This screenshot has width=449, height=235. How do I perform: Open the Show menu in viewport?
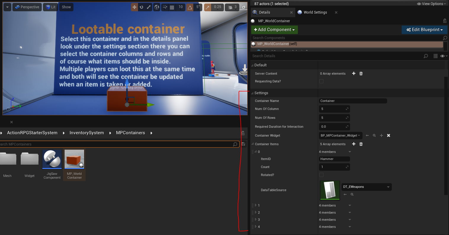tap(66, 7)
